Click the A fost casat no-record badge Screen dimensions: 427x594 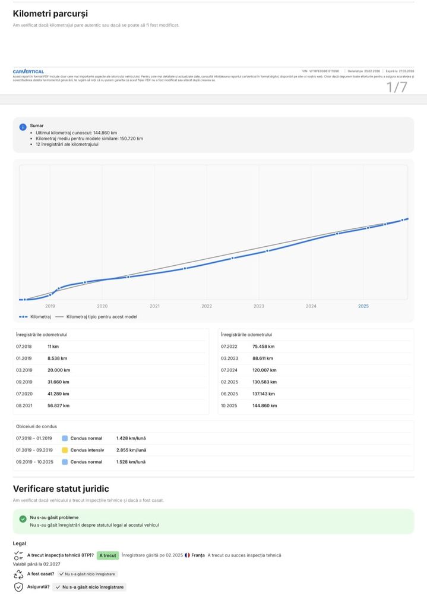88,574
